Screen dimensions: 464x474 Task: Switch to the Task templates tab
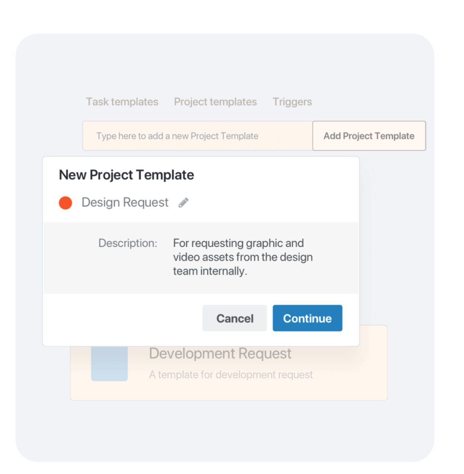(x=122, y=102)
